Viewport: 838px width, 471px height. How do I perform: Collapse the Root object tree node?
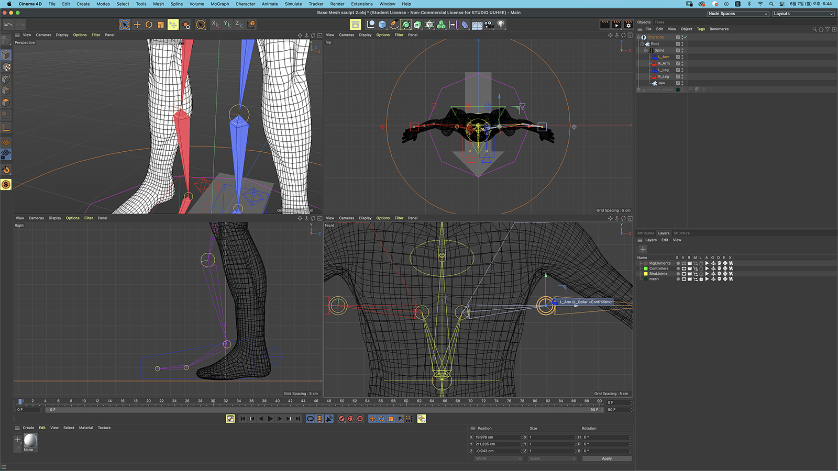click(x=642, y=44)
